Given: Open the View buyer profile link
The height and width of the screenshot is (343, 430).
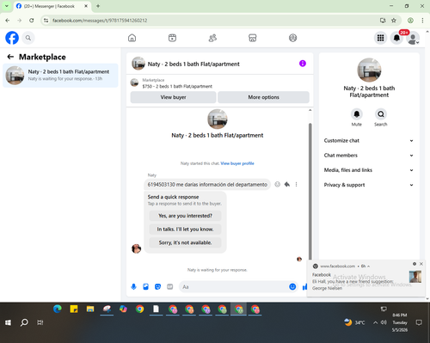Looking at the screenshot, I should (237, 163).
